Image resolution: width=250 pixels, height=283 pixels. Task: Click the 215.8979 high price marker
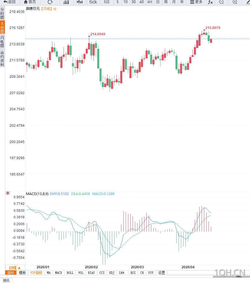(213, 28)
